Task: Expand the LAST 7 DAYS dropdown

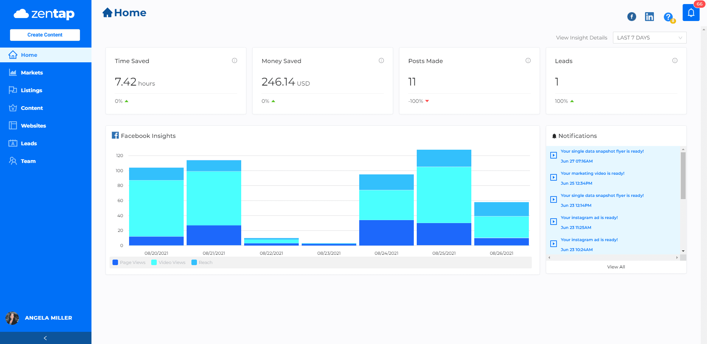Action: click(x=649, y=38)
